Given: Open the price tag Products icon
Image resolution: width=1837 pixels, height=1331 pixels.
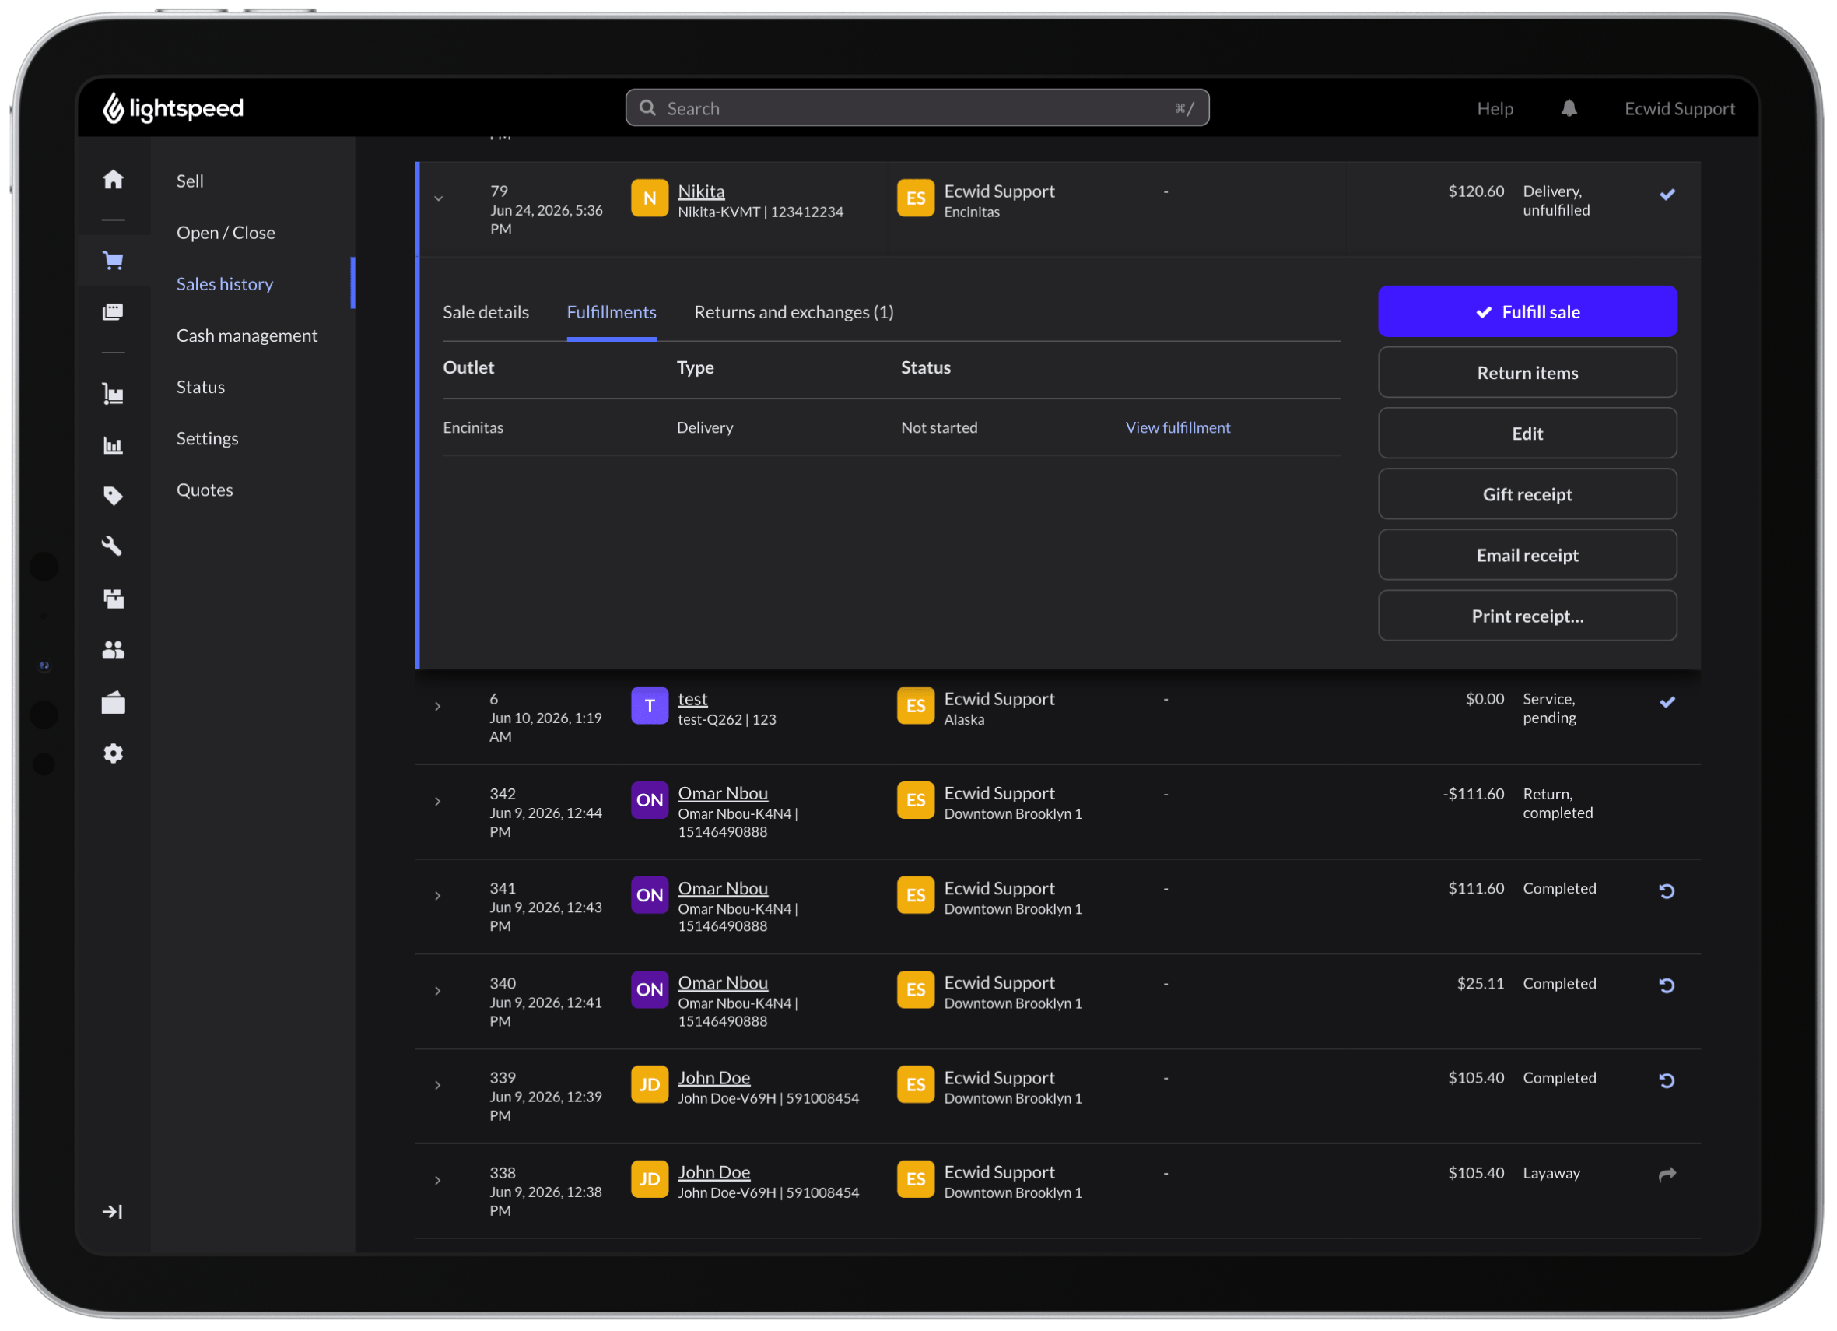Looking at the screenshot, I should tap(114, 496).
